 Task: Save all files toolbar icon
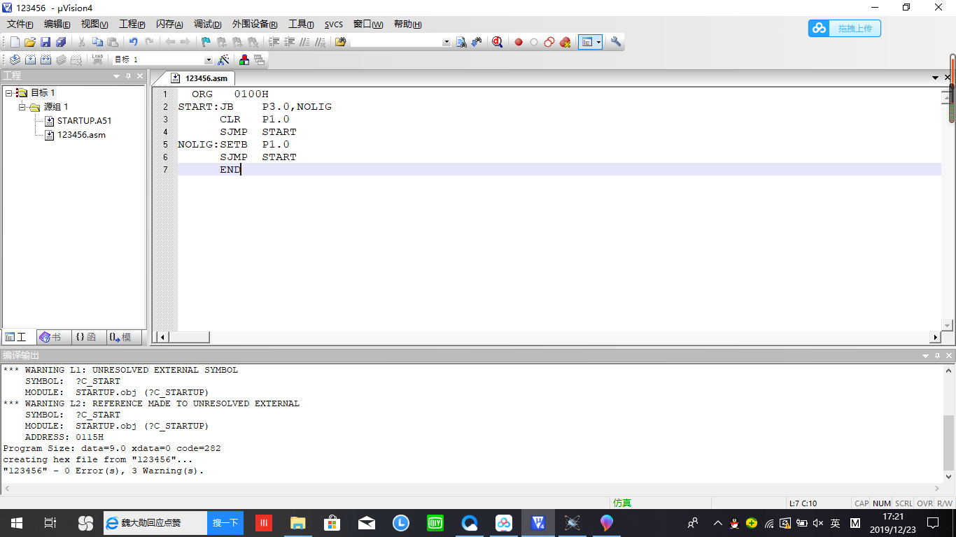point(61,42)
